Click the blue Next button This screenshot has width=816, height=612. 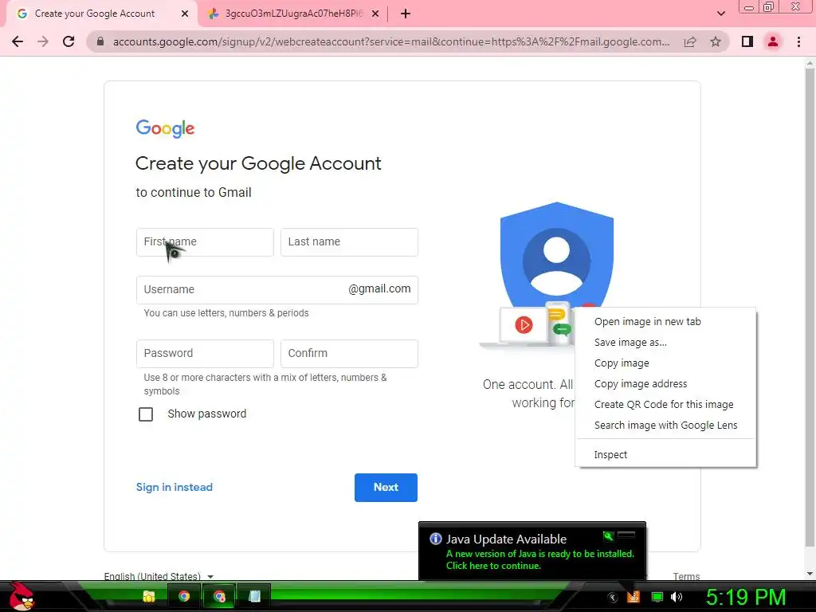[x=386, y=488]
